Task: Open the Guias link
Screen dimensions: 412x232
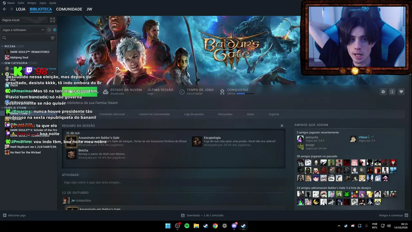Action: (250, 114)
